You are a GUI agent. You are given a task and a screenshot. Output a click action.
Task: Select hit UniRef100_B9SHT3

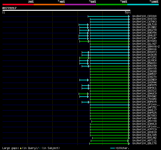[x=144, y=52]
